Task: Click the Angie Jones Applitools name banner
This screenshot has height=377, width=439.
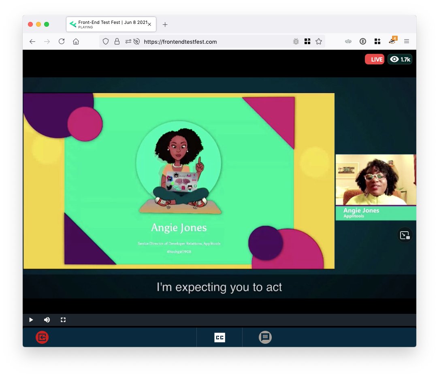Action: 376,213
